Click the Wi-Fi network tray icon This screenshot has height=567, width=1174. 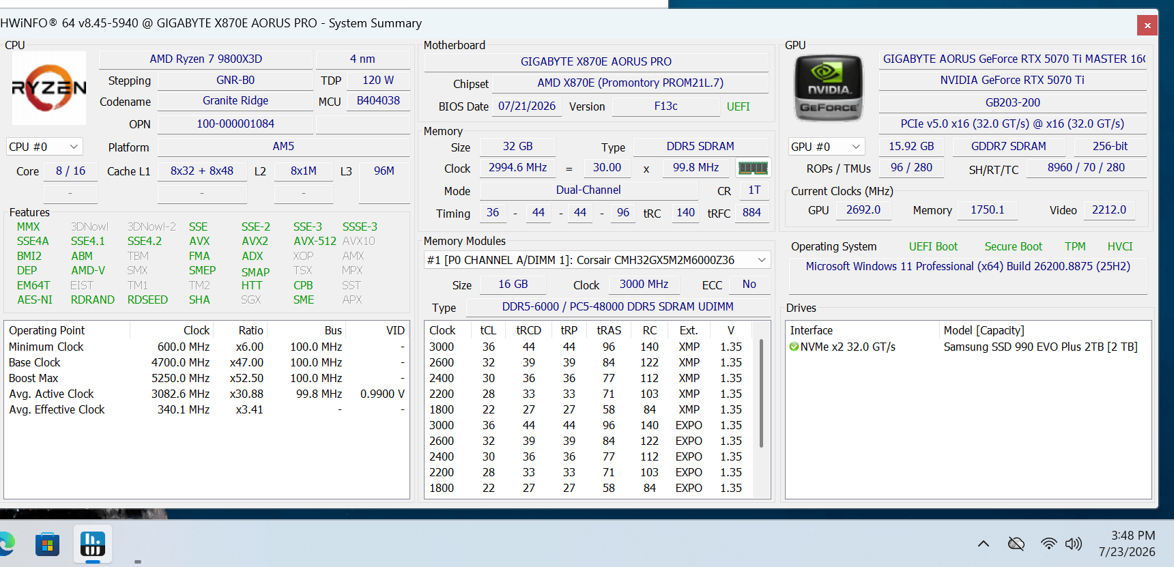click(x=1048, y=544)
